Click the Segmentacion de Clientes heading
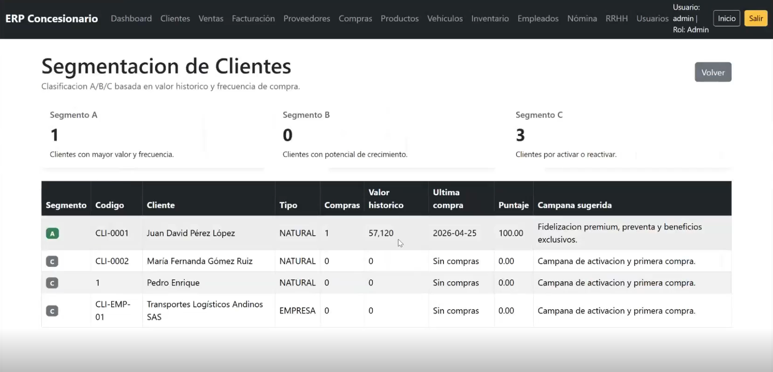773x372 pixels. (x=166, y=66)
